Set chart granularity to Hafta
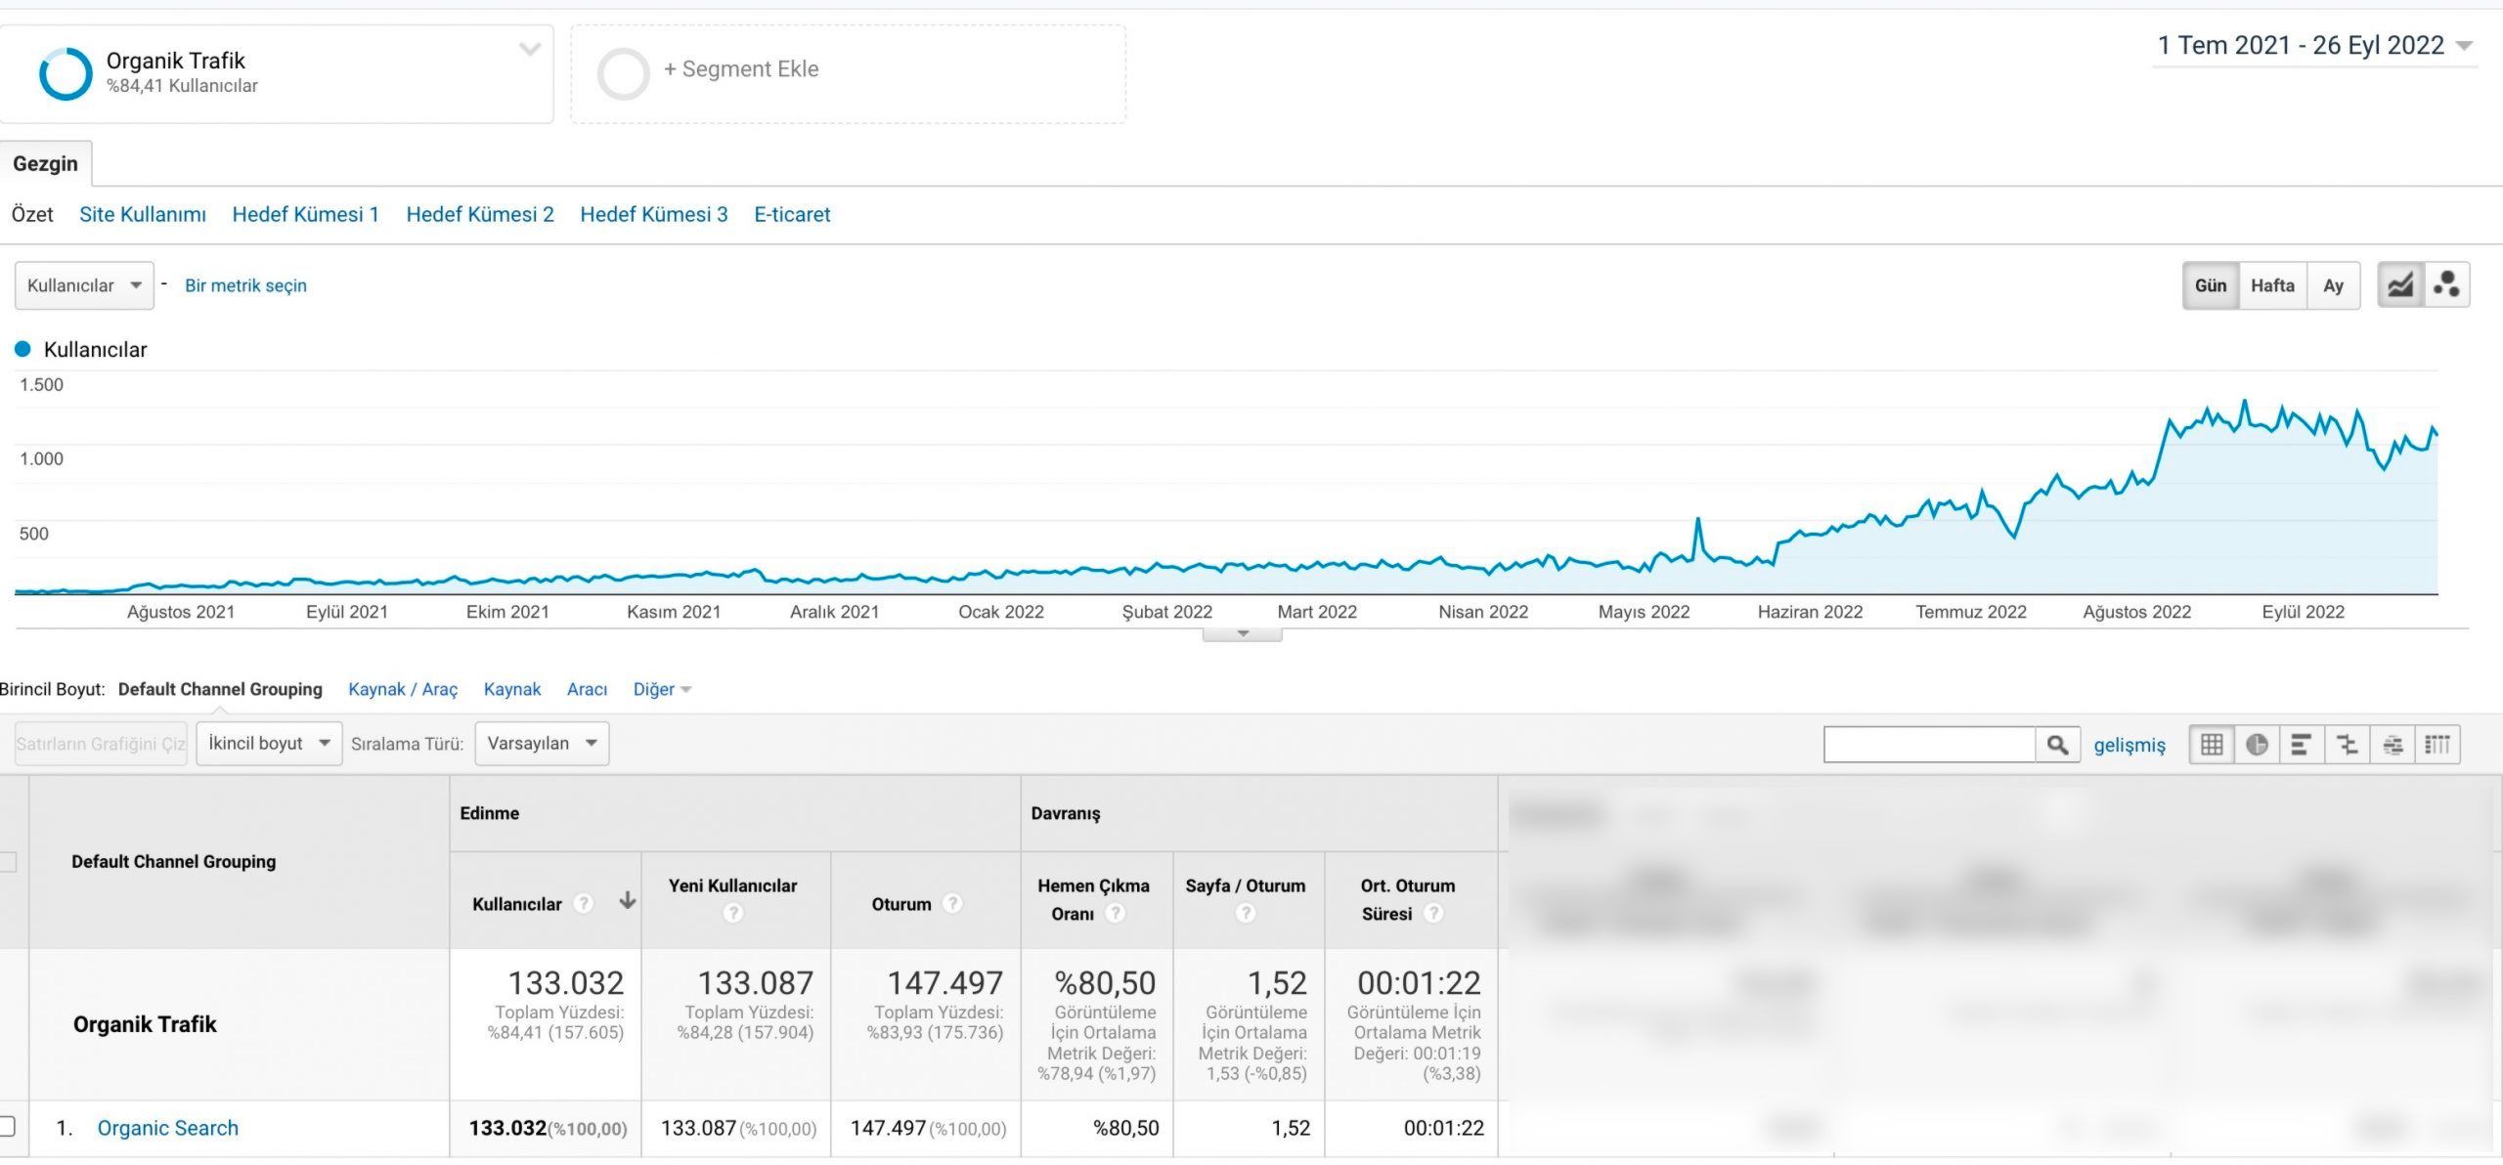The height and width of the screenshot is (1165, 2503). click(2272, 285)
